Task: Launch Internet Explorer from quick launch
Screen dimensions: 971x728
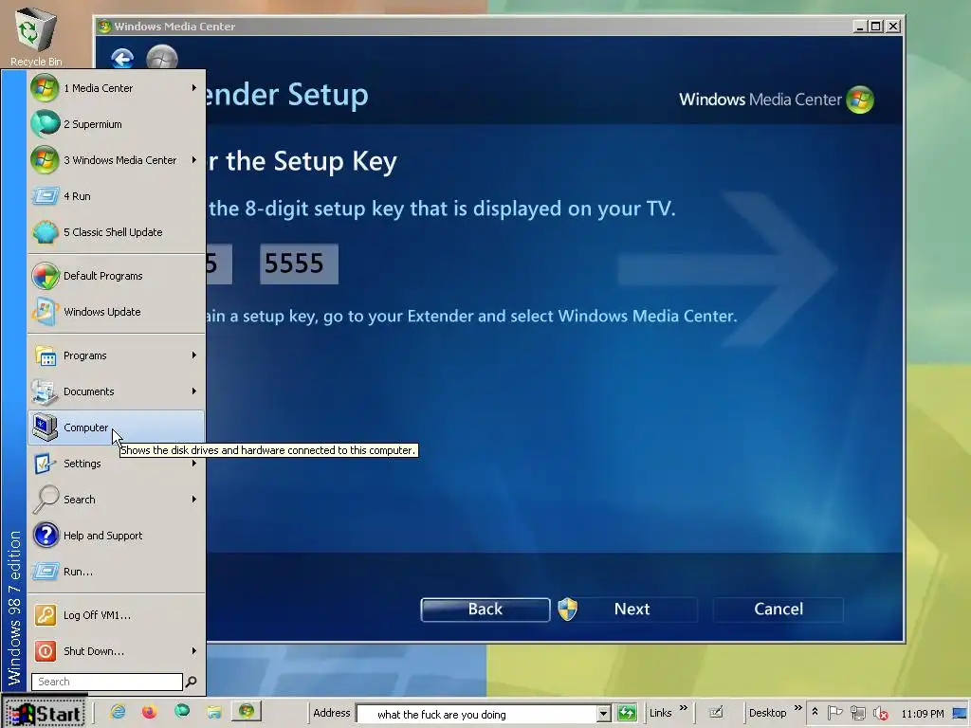Action: [x=118, y=712]
